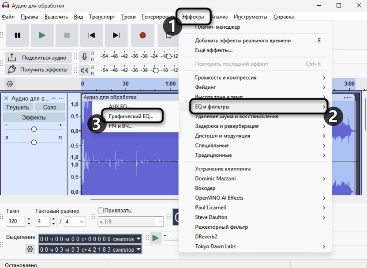
Task: Open the Треки menu
Action: [128, 17]
